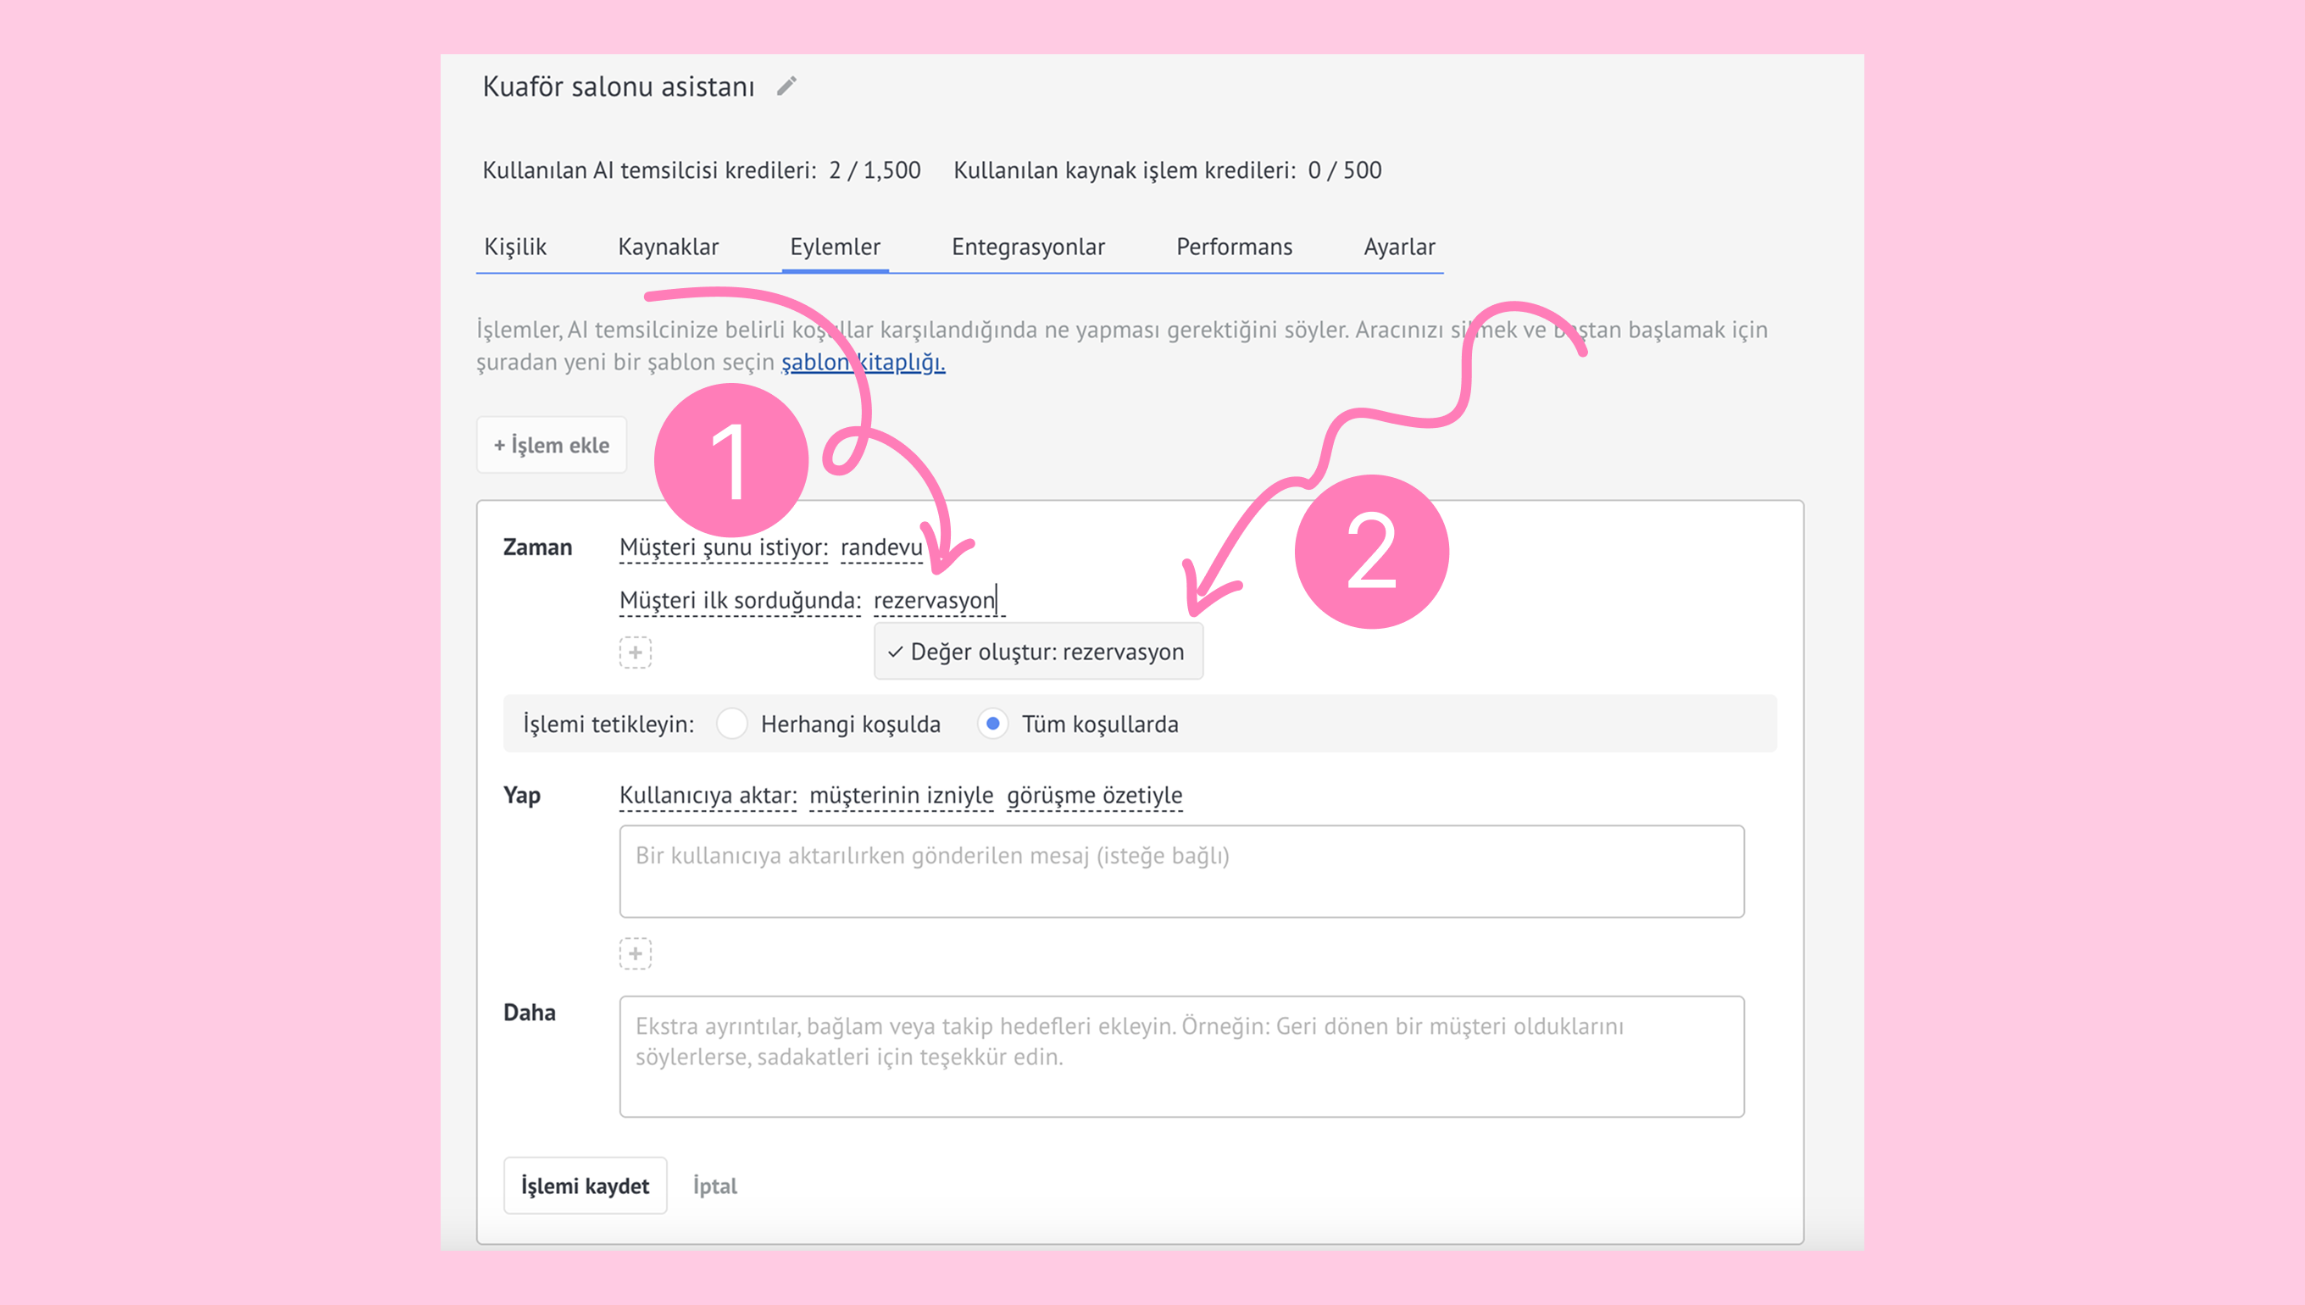The image size is (2305, 1305).
Task: Change 'görüşme özetiyle' option
Action: point(1093,795)
